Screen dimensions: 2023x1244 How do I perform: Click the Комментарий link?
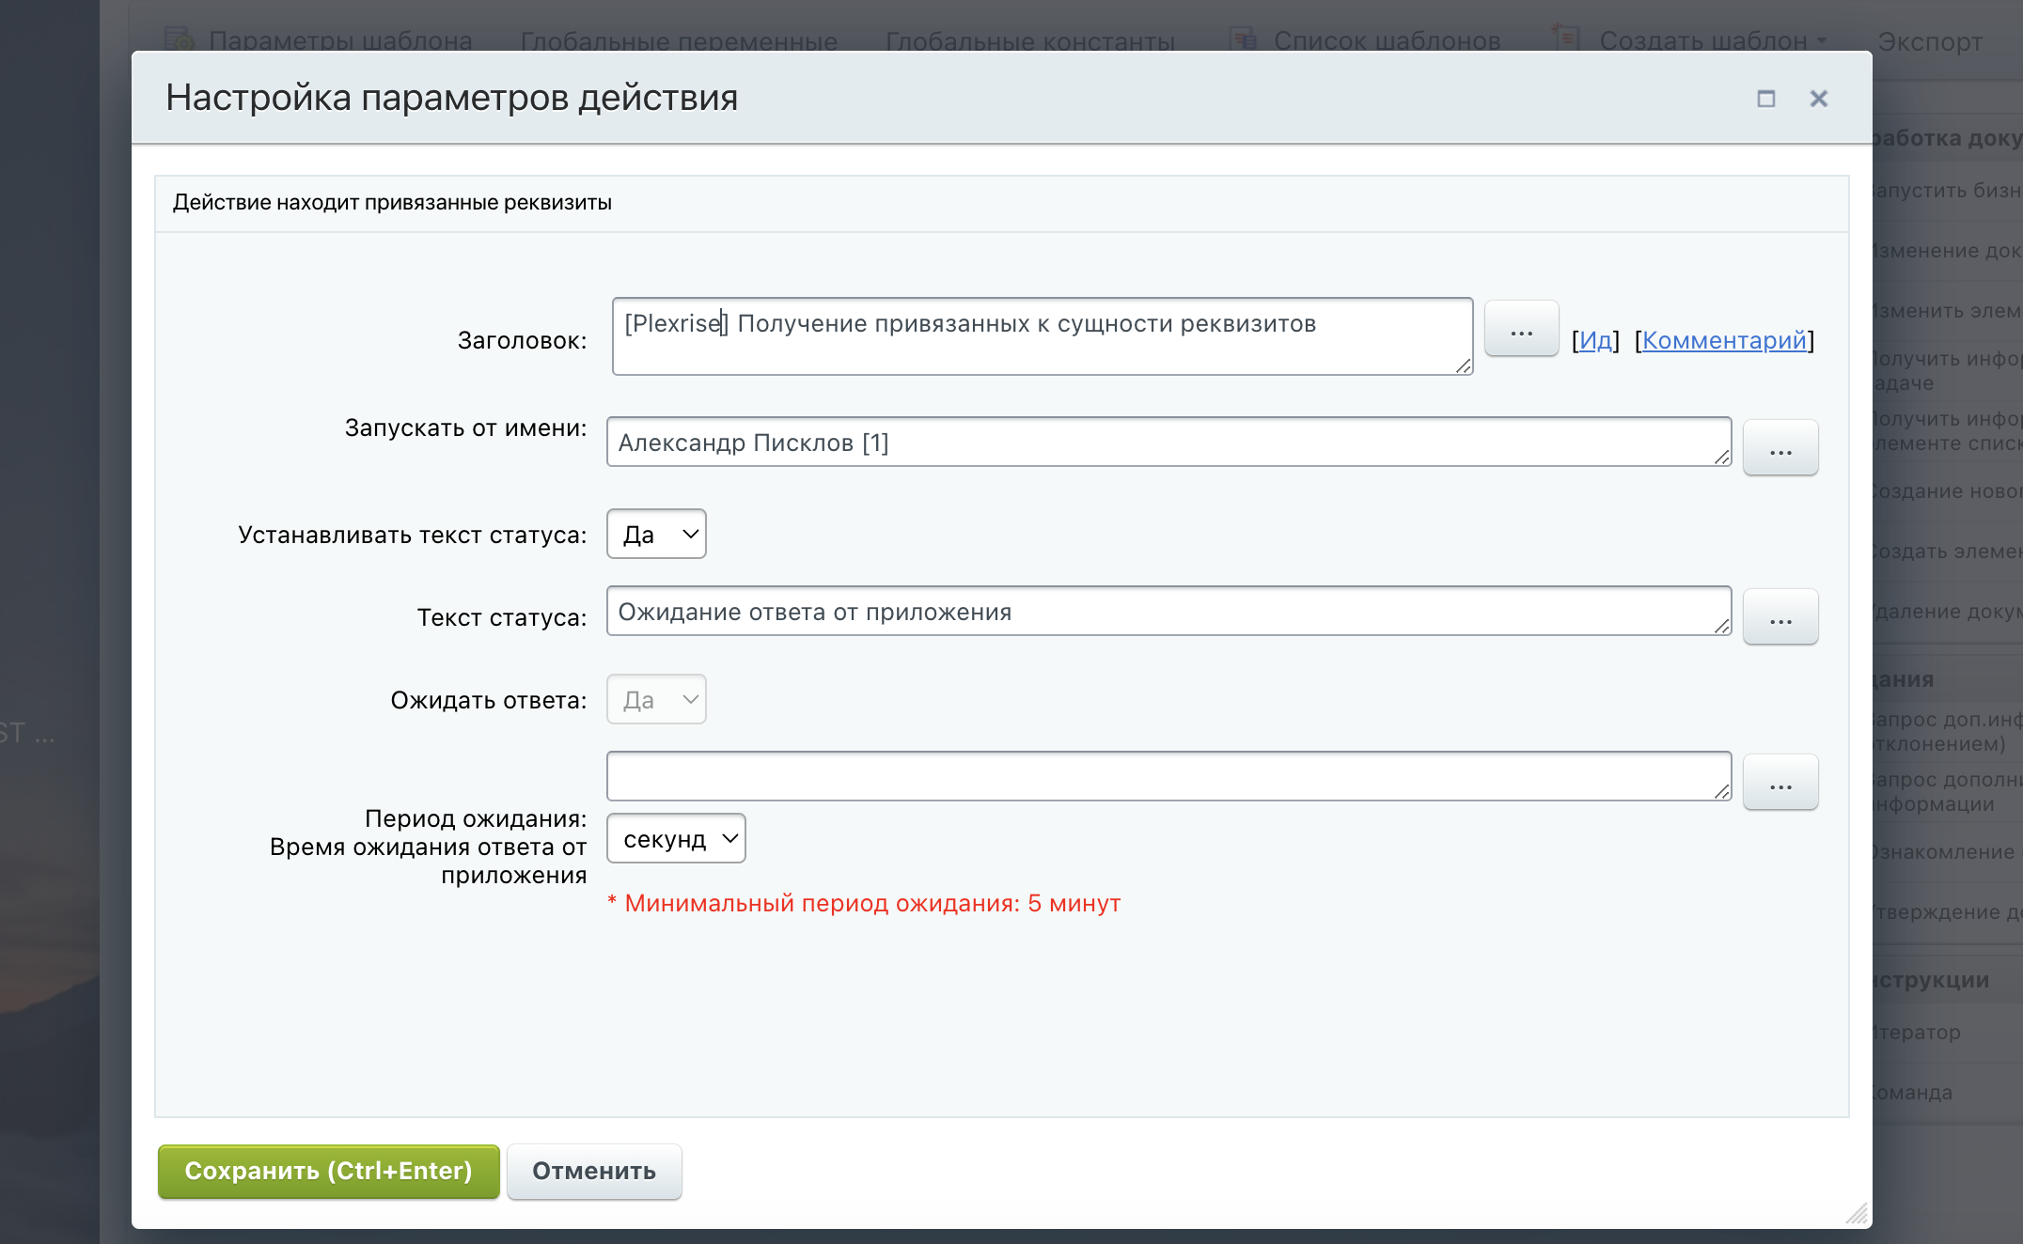[x=1724, y=340]
